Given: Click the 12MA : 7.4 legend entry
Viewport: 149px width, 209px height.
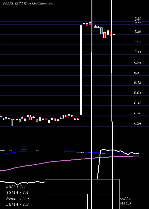Looking at the screenshot, I should 17,193.
